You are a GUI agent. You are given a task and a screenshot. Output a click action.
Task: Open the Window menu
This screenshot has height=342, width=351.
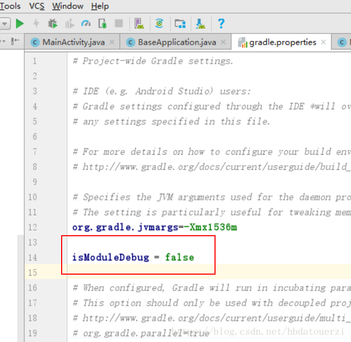tap(68, 6)
